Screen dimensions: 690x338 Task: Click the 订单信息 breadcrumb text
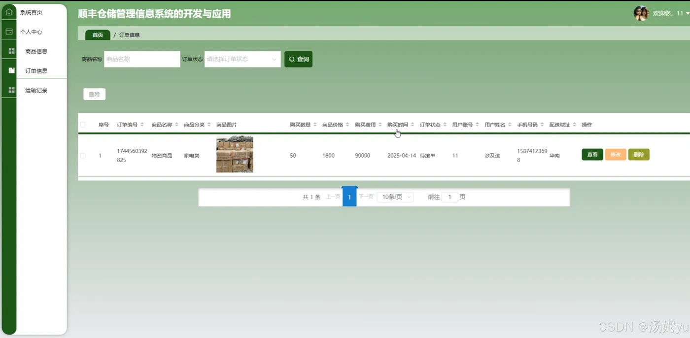[129, 35]
